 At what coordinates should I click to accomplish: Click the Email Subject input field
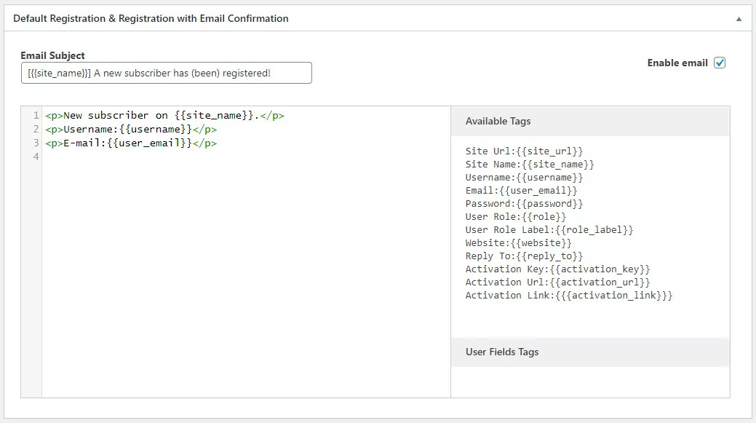pos(167,73)
